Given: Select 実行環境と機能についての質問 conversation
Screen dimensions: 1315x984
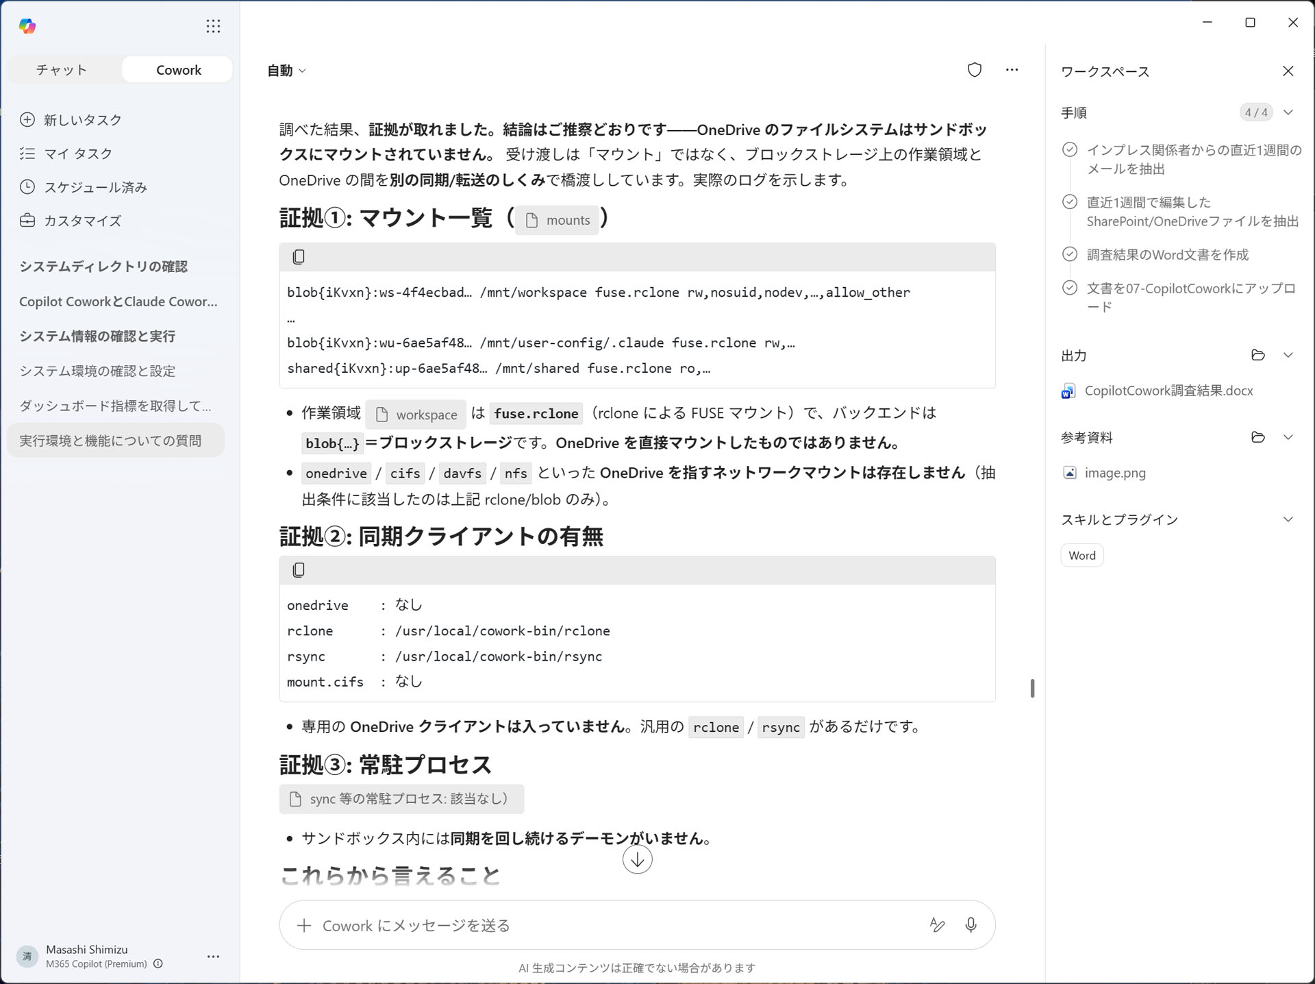Looking at the screenshot, I should click(116, 441).
